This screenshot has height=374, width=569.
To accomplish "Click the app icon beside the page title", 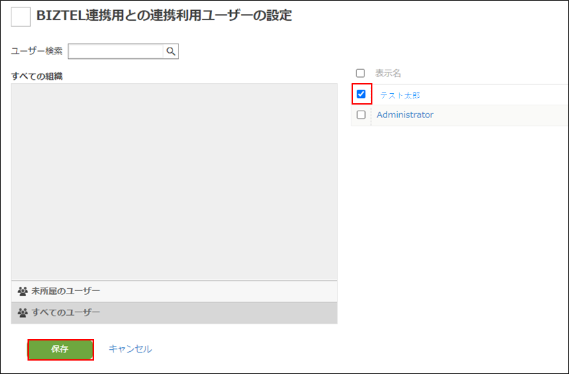I will (x=21, y=17).
